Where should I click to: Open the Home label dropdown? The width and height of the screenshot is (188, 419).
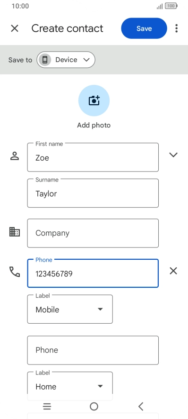[70, 383]
